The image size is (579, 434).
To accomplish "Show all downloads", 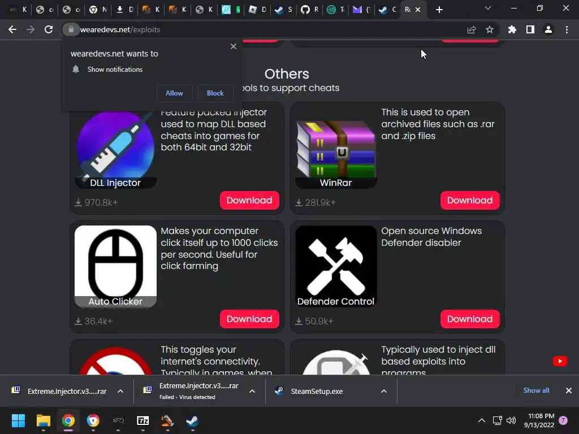I will point(536,390).
